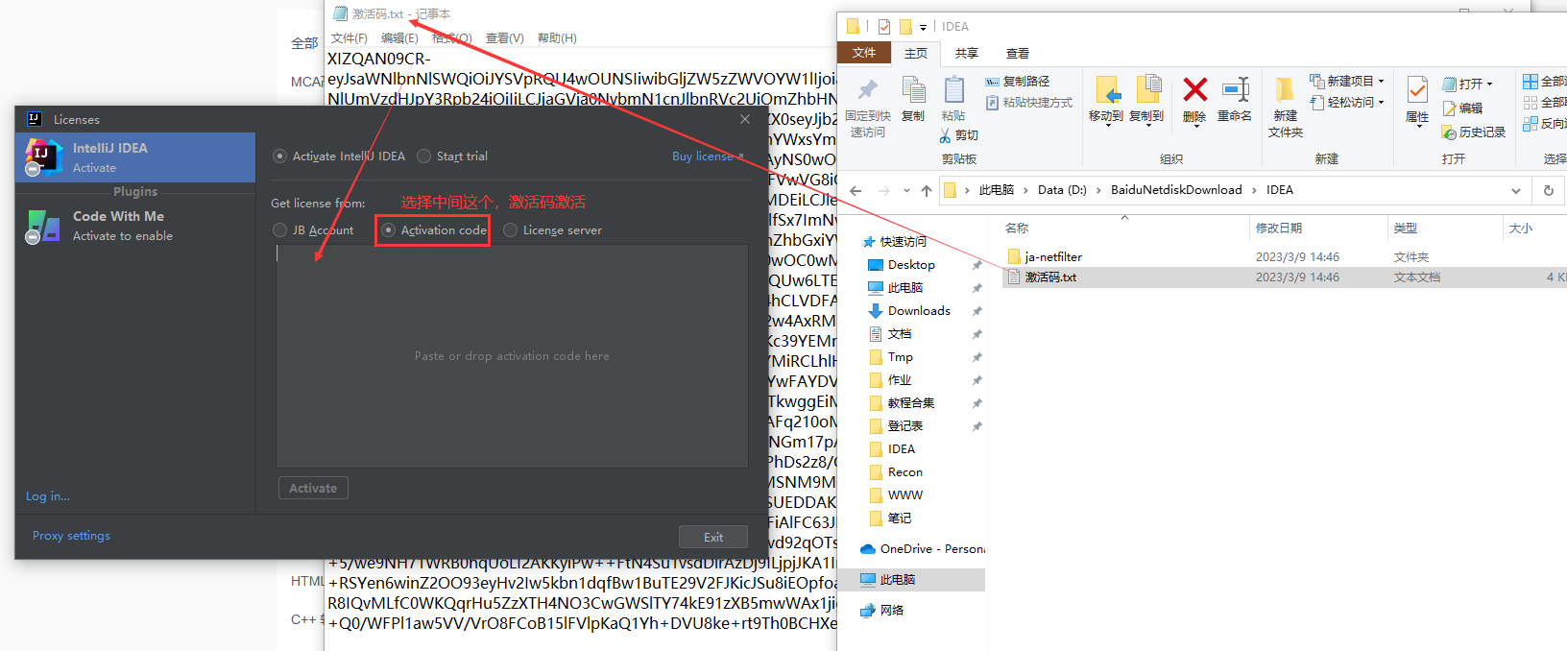The image size is (1567, 651).
Task: Click BaiduNetdiskDownload in the address path
Action: pos(1176,190)
